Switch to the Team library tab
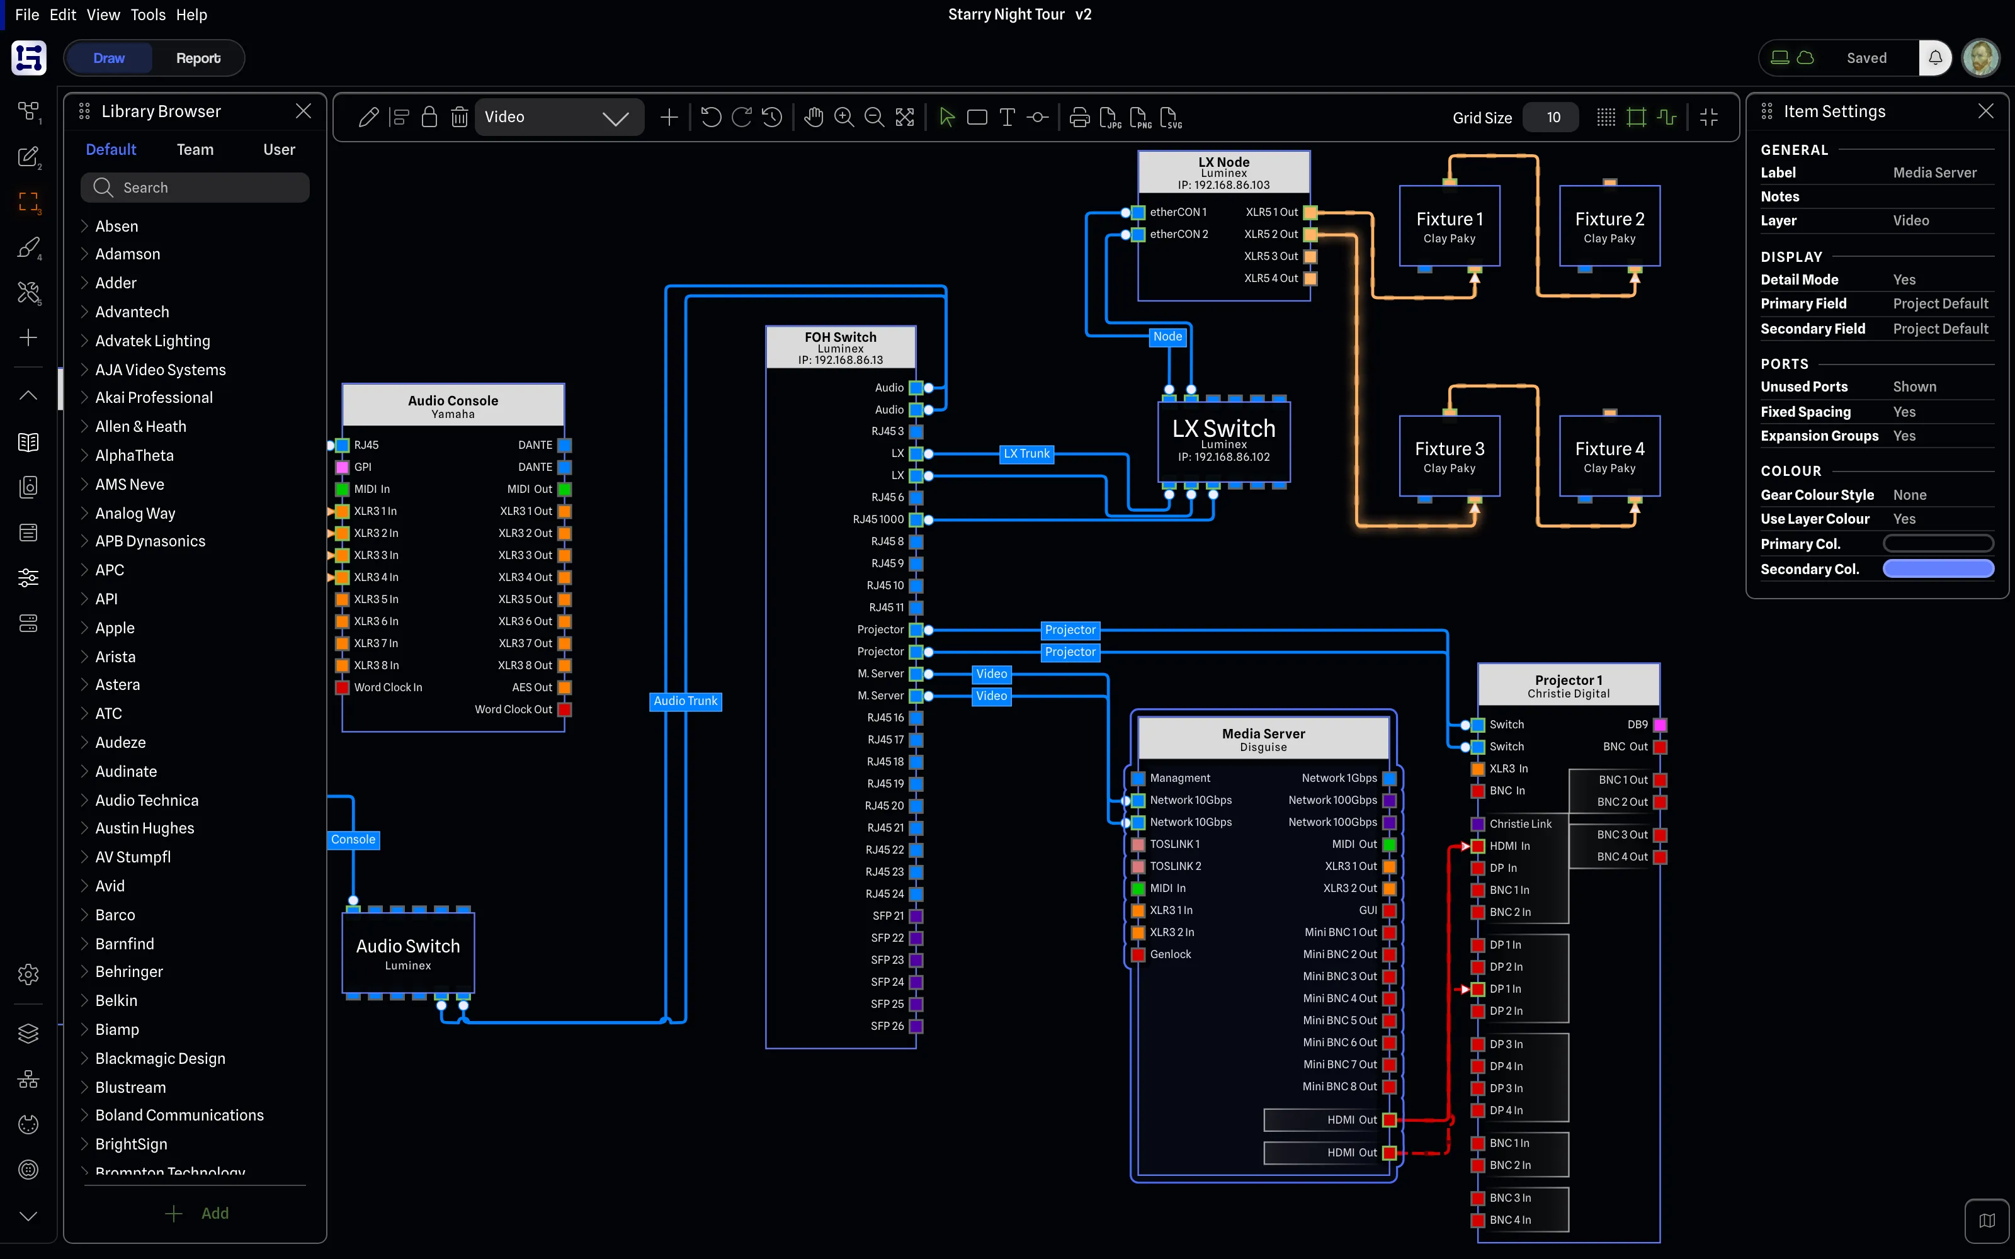The height and width of the screenshot is (1259, 2015). point(195,149)
